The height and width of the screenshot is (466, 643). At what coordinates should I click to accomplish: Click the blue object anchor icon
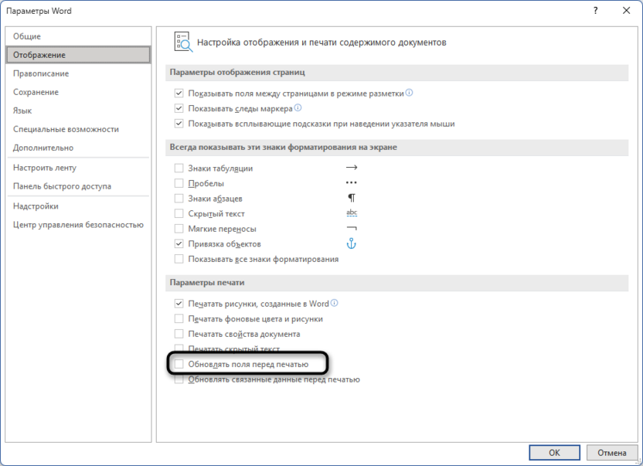(352, 244)
